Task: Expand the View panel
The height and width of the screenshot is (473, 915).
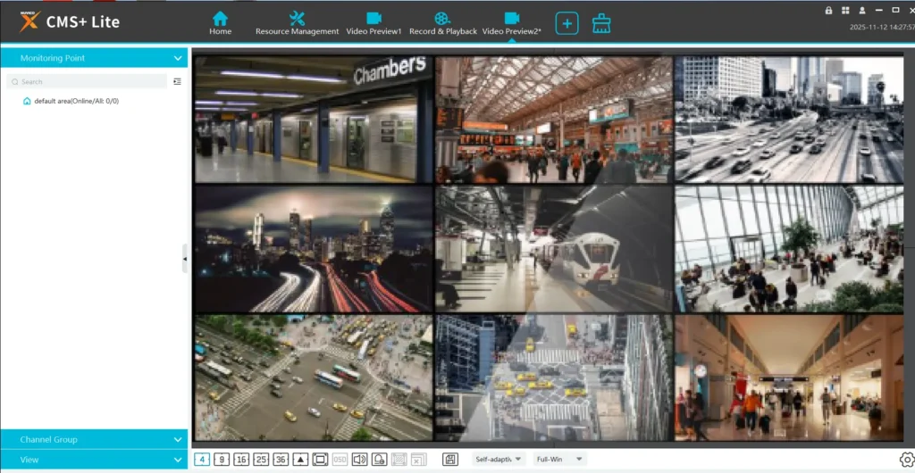Action: point(94,460)
